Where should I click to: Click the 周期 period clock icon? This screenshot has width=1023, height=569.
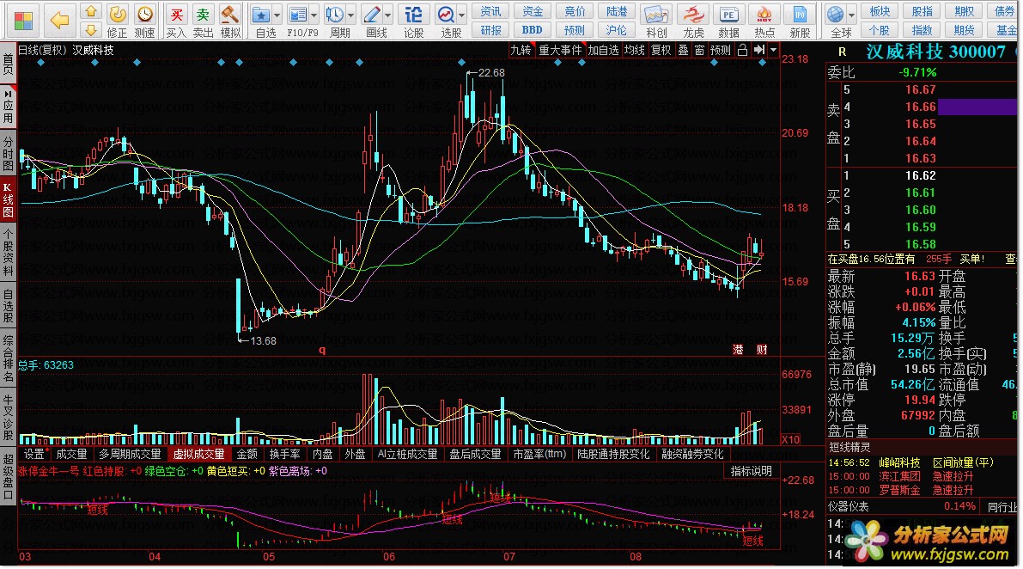pos(335,15)
